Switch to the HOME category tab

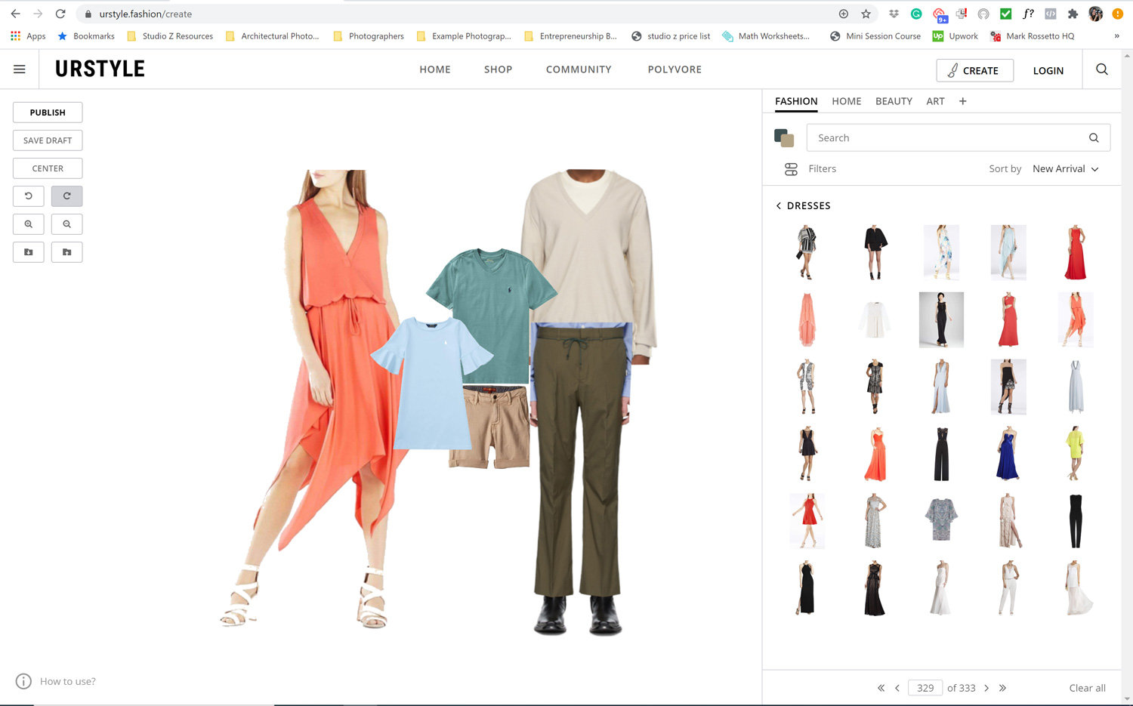coord(847,101)
